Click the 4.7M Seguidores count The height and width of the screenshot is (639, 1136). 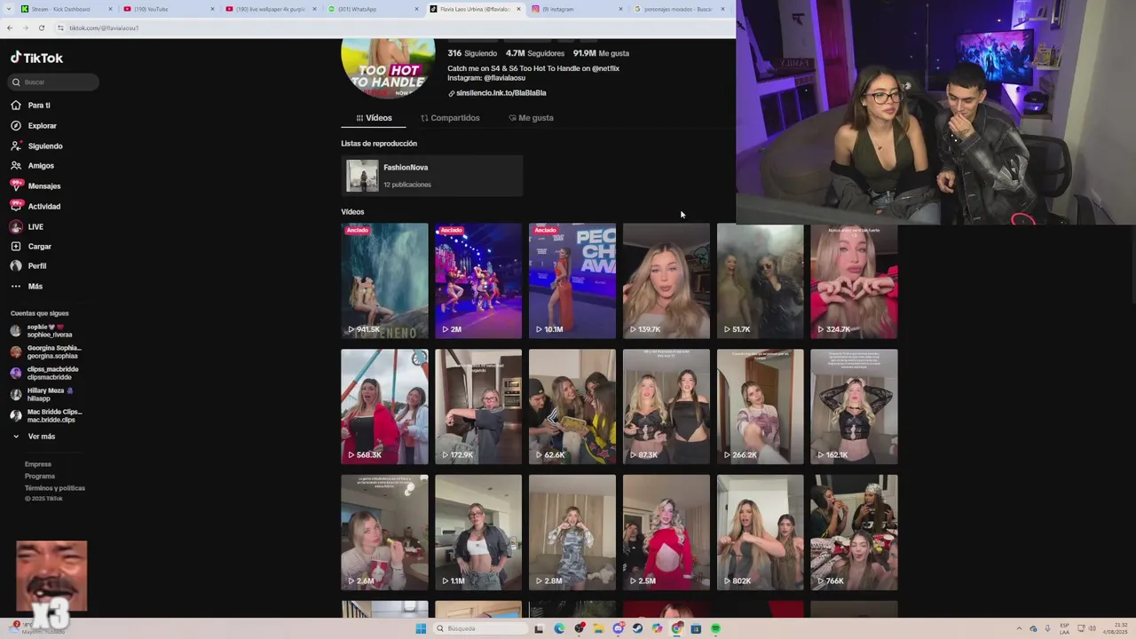coord(535,53)
